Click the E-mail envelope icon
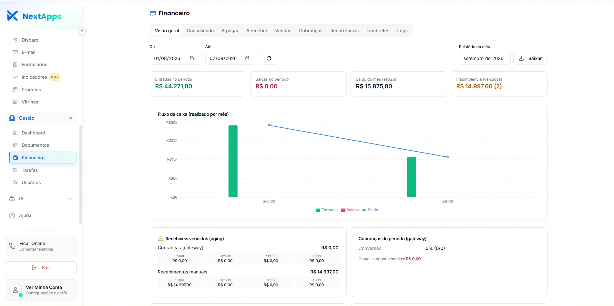This screenshot has width=614, height=306. pos(15,52)
